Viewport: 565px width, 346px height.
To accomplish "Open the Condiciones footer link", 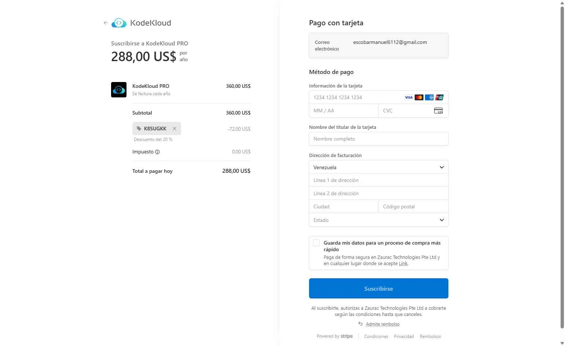I will pyautogui.click(x=376, y=336).
